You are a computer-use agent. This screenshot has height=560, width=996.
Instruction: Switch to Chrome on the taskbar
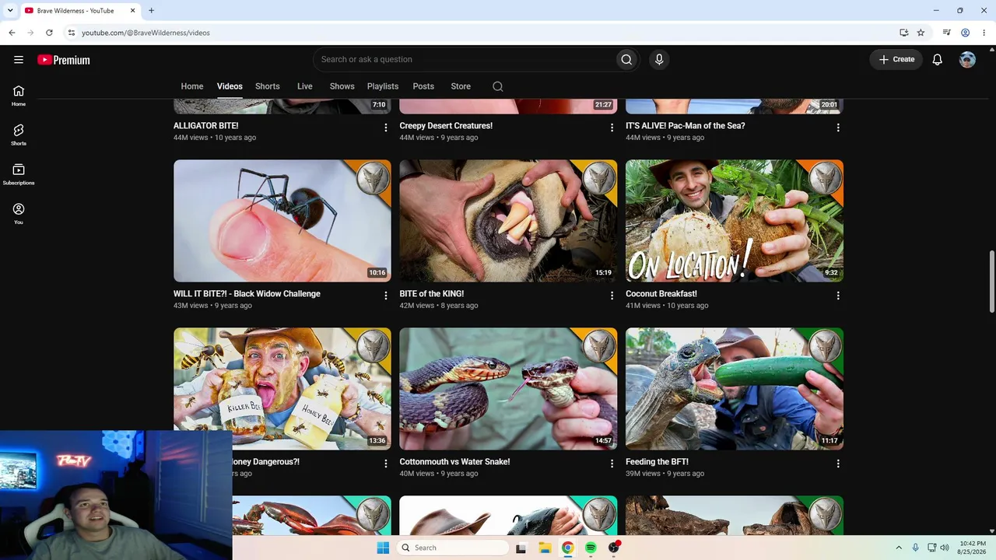[x=568, y=548]
